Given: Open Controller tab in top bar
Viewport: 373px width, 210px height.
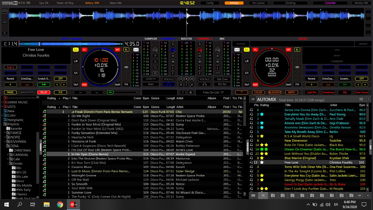Looking at the screenshot, I should [x=330, y=3].
